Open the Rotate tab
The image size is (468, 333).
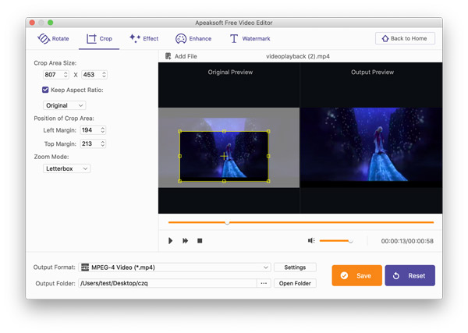(x=53, y=38)
